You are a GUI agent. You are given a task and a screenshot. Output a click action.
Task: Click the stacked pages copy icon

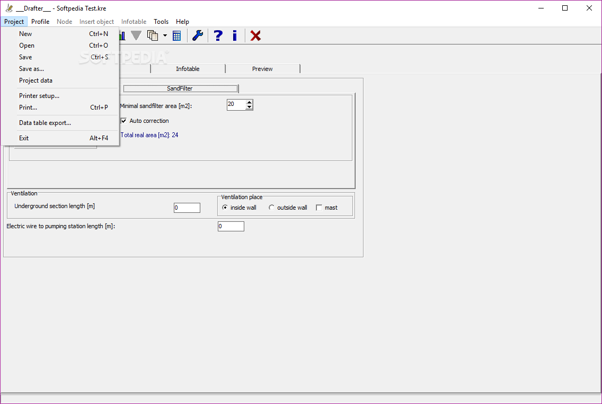point(153,35)
